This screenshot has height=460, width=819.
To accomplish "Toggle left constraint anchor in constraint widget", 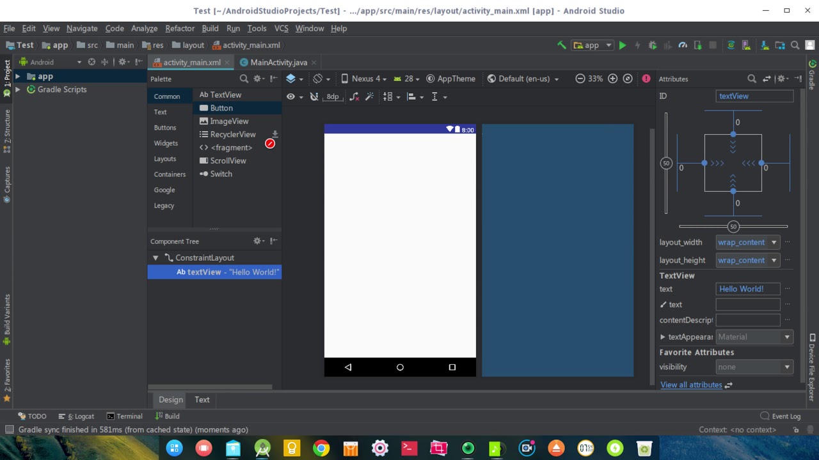I will click(x=704, y=164).
